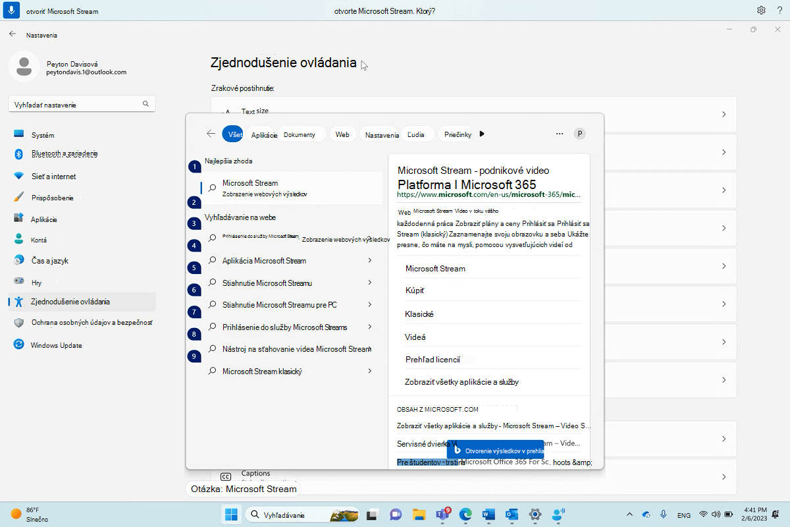Open clock showing 4:41 PM
Viewport: 790px width, 527px height.
tap(754, 514)
